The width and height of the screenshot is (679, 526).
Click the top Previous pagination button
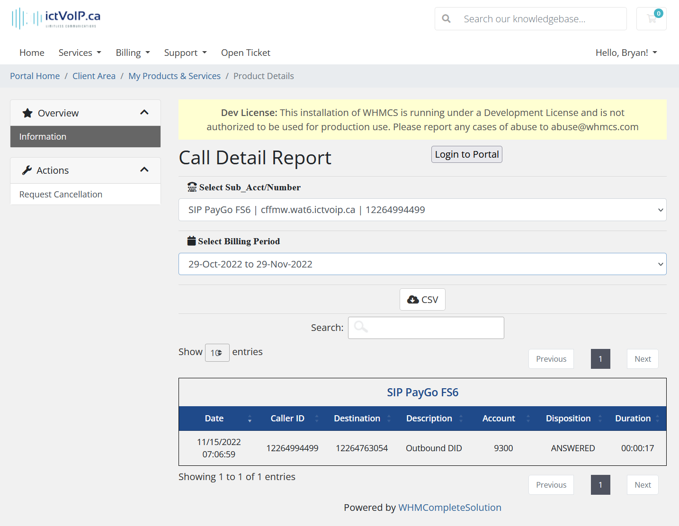pos(551,359)
